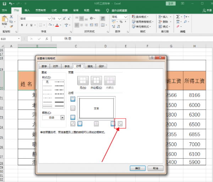
Task: Click the red font color icon
Action: click(57, 25)
